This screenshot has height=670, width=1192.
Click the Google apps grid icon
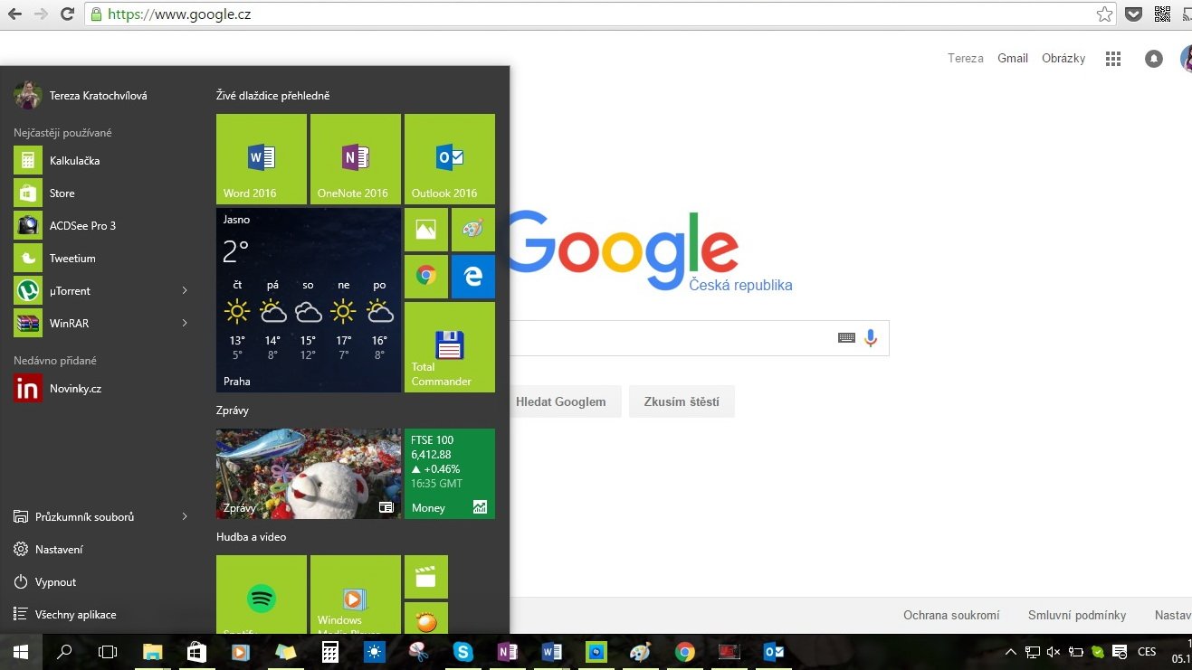(1113, 59)
